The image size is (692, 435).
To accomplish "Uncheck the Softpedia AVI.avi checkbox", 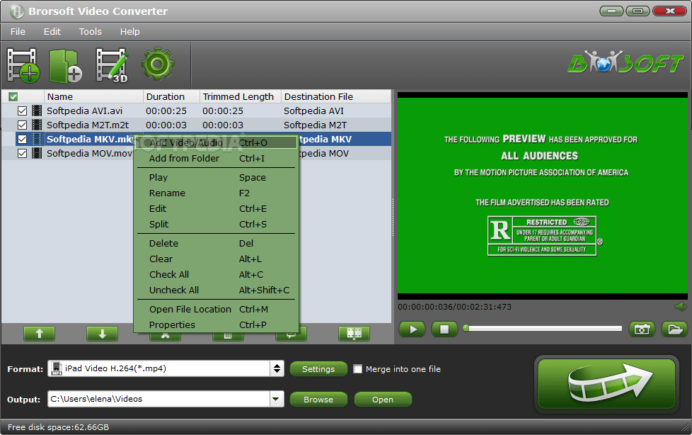I will click(x=22, y=111).
